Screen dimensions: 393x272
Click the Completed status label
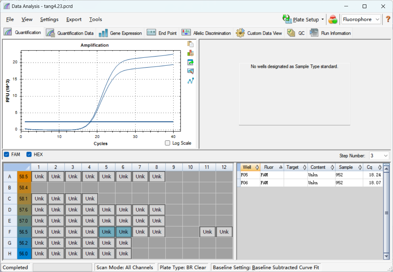coord(15,267)
